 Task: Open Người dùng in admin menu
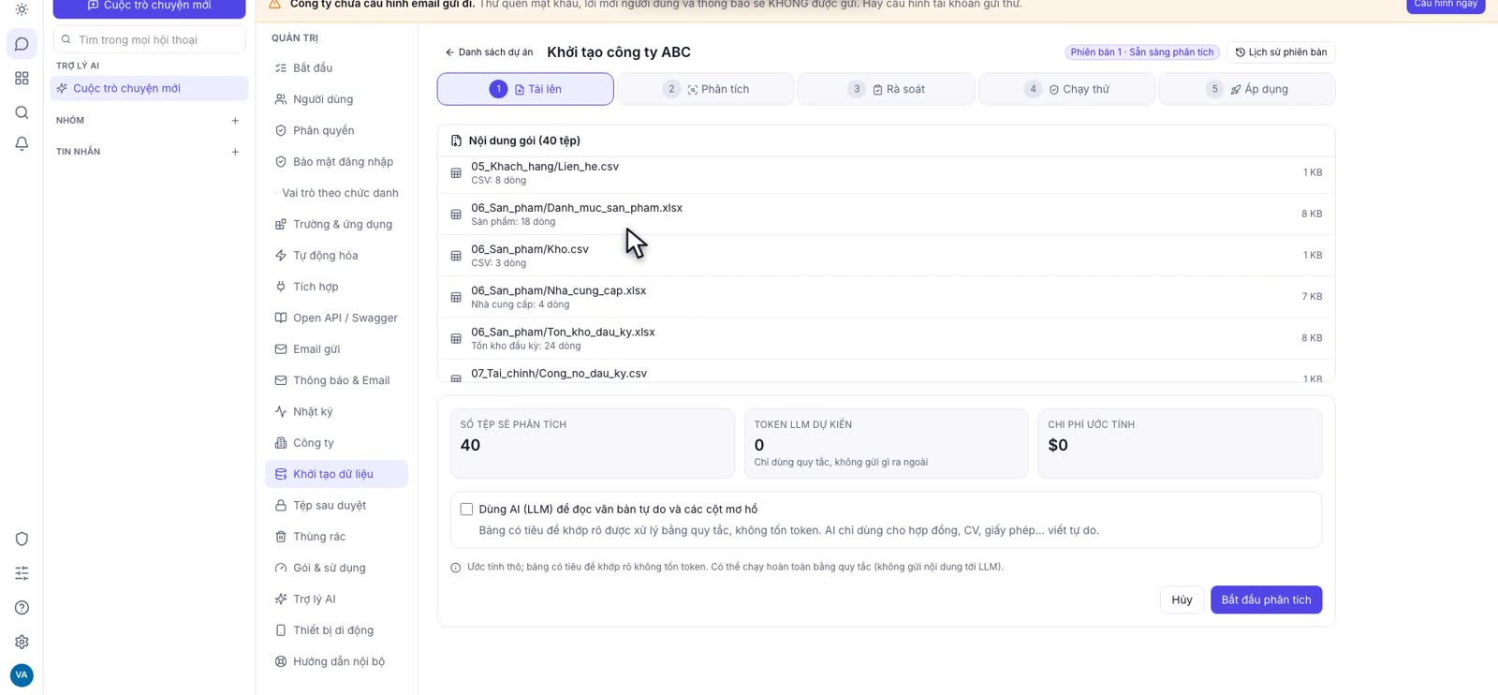336,99
